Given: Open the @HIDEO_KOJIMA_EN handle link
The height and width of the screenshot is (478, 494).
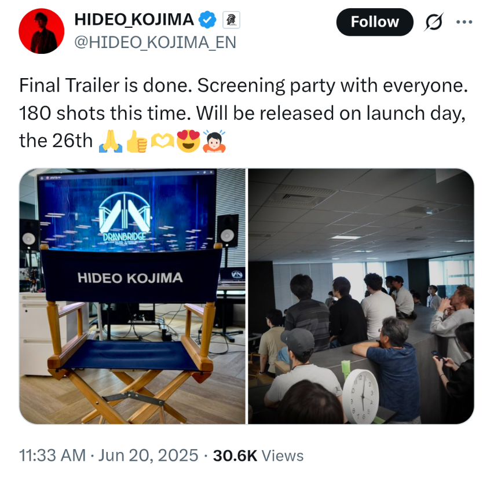Looking at the screenshot, I should 155,42.
